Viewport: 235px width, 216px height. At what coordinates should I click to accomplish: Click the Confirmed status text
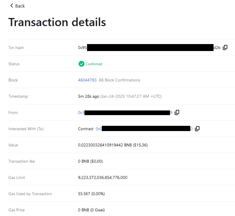click(94, 64)
